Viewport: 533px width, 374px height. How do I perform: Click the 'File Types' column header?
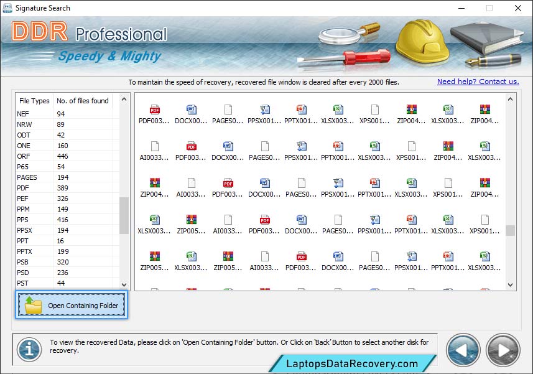(34, 101)
